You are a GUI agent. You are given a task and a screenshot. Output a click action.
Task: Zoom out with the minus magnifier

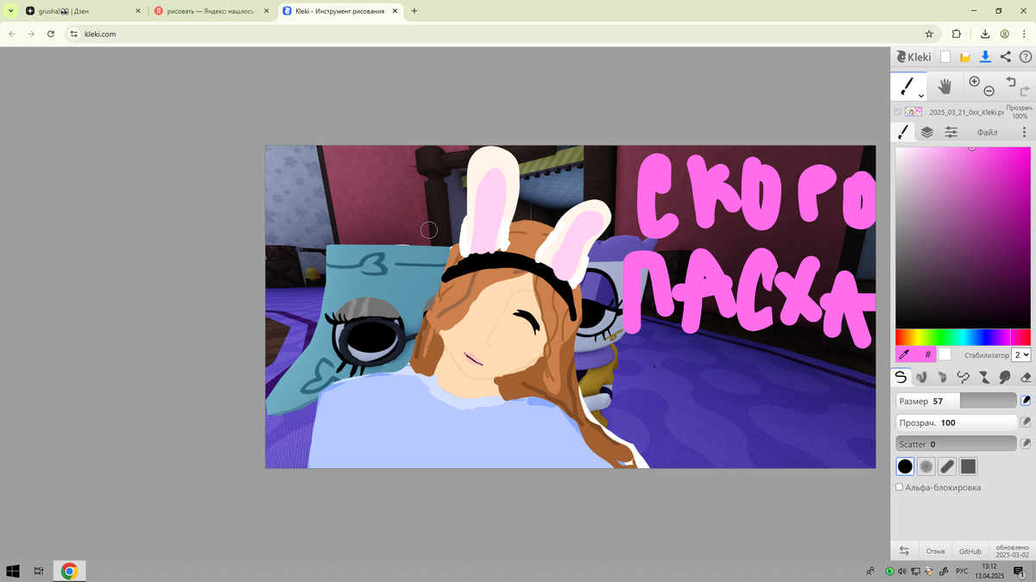click(989, 91)
